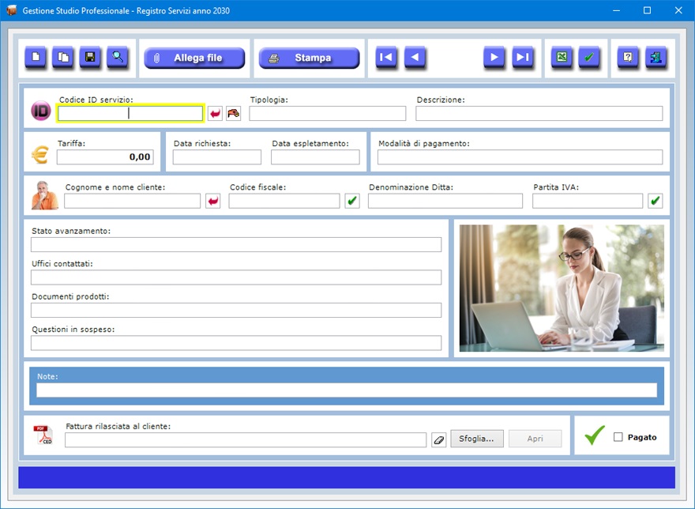Verify Partita IVA with green check
The height and width of the screenshot is (509, 695).
pyautogui.click(x=655, y=201)
